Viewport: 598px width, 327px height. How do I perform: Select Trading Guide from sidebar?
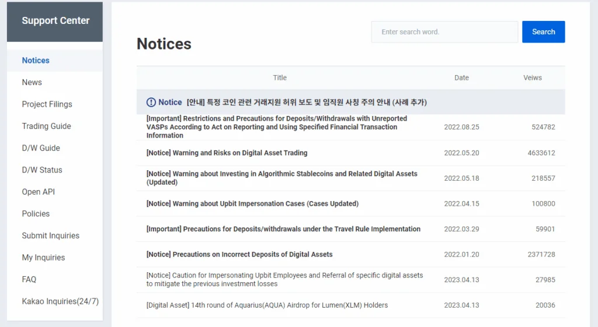(x=47, y=126)
